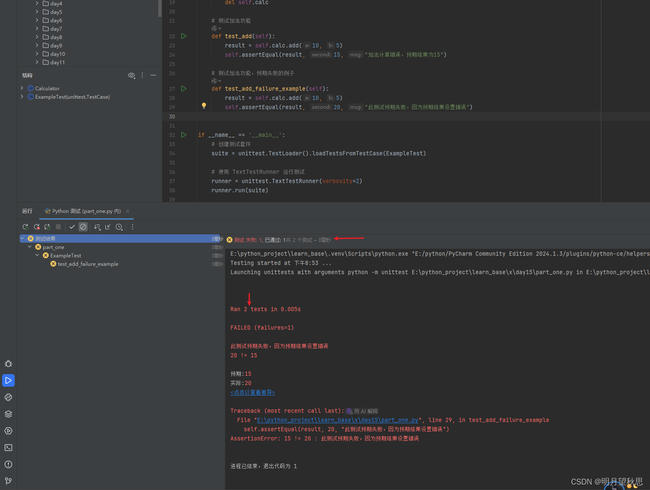
Task: Open the test sort options
Action: tap(97, 227)
